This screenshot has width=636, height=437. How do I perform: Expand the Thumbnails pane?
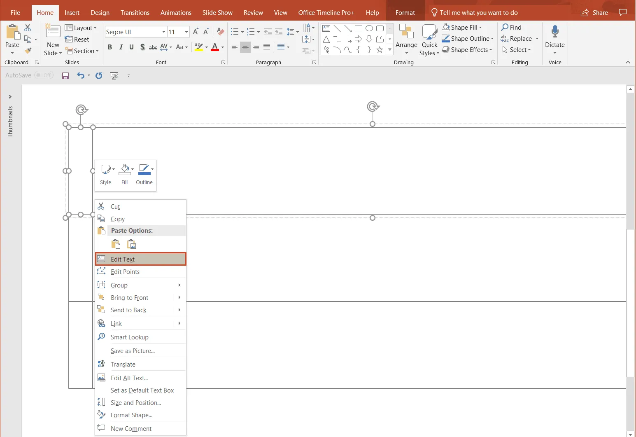tap(10, 97)
